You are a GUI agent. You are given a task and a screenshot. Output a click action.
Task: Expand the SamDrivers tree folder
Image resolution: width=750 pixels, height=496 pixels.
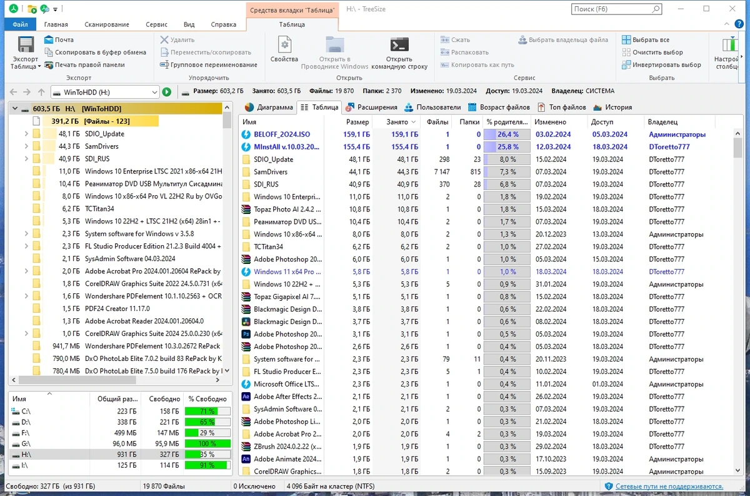click(26, 146)
